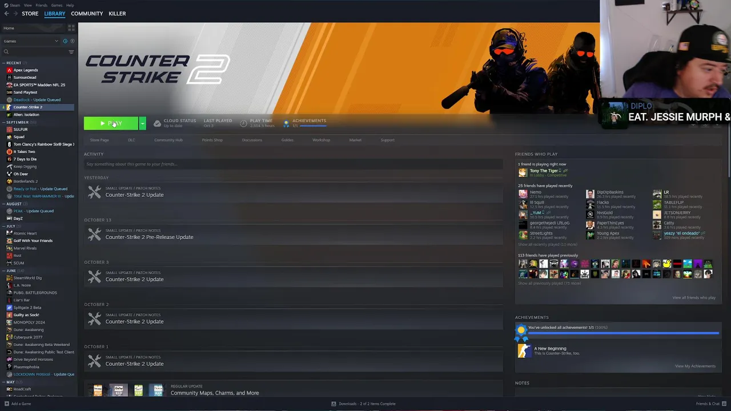This screenshot has width=731, height=411.
Task: Click the library search magnifier icon
Action: click(6, 52)
